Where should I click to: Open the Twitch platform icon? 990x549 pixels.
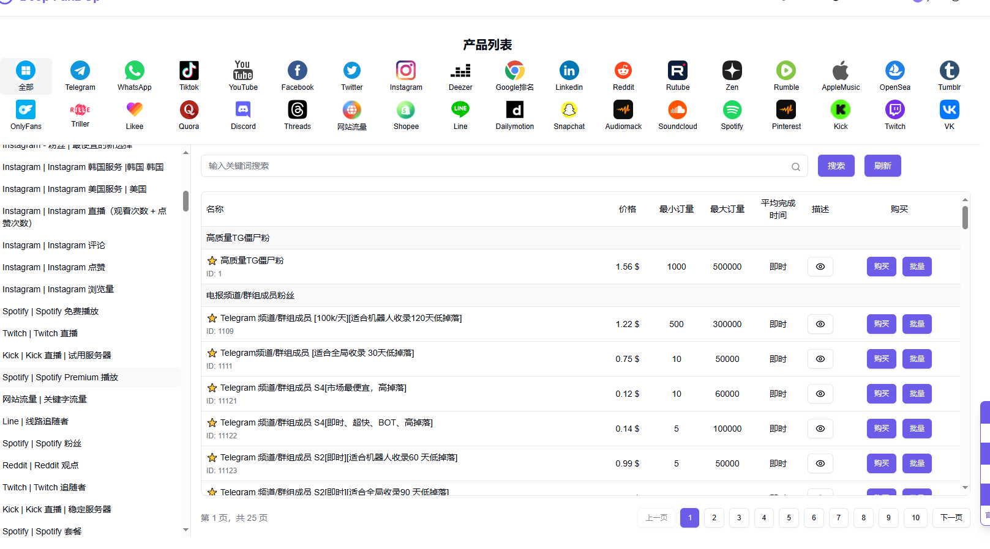[895, 109]
